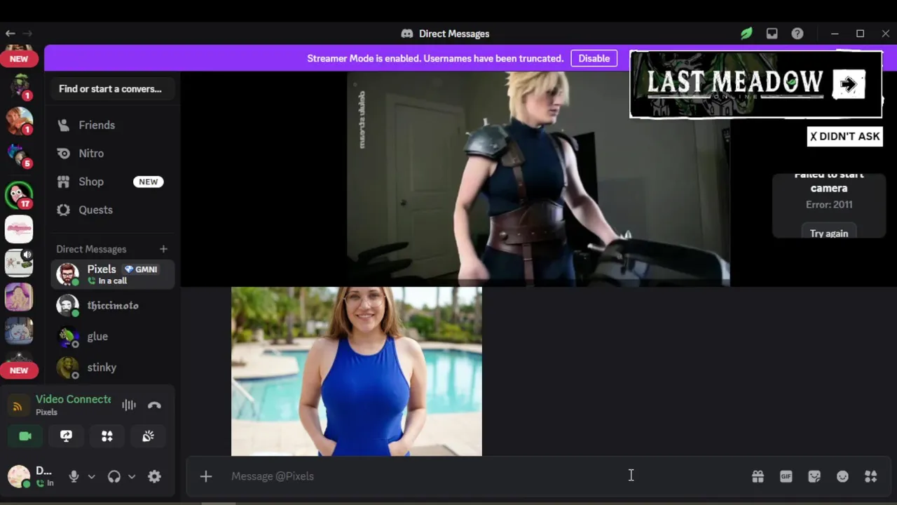Open the gift icon in message bar

[x=758, y=476]
